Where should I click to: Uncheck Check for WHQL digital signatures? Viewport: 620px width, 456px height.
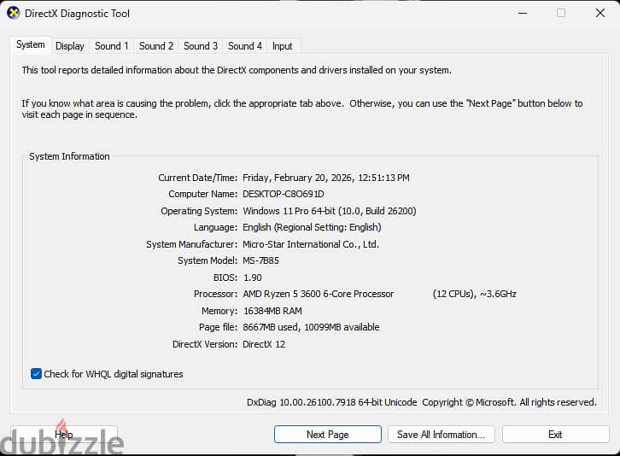click(36, 374)
